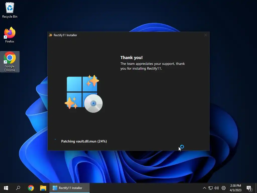The image size is (257, 193).
Task: Open the notification center icon
Action: pyautogui.click(x=249, y=188)
